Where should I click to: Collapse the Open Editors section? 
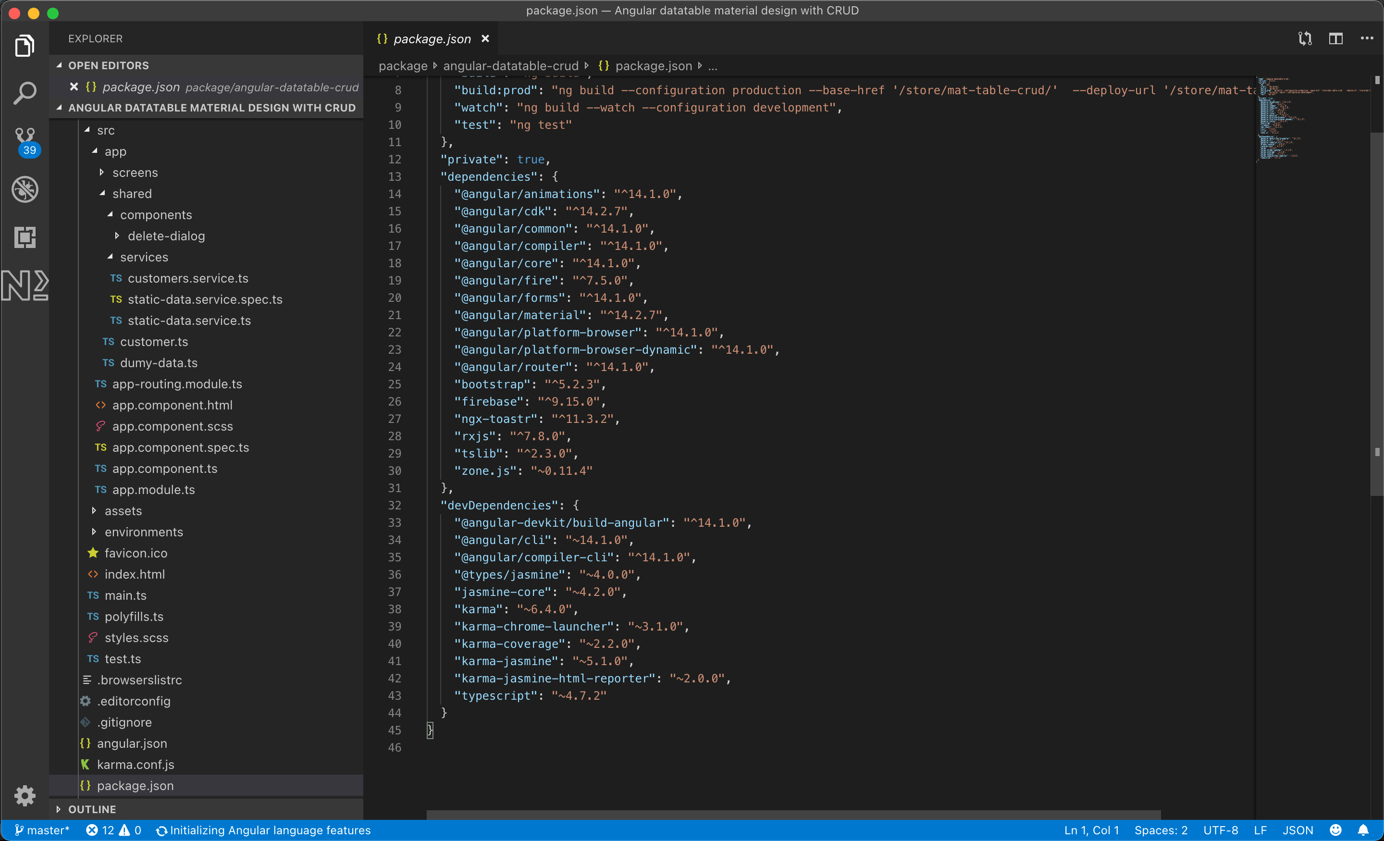(x=59, y=65)
